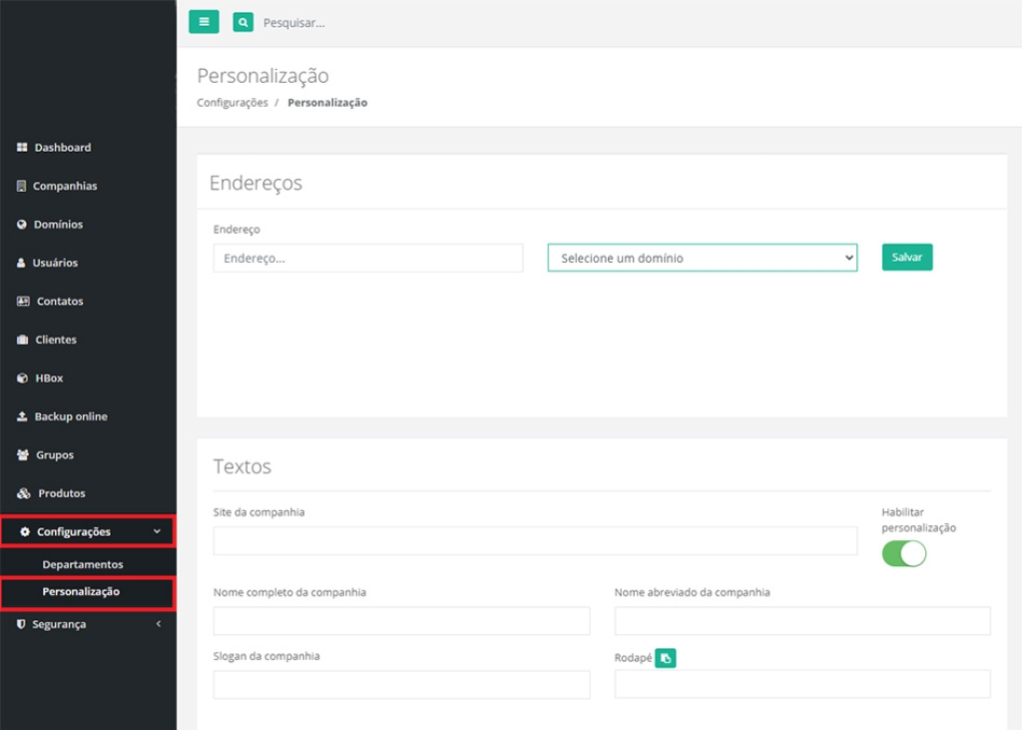Click the Contatos card icon
This screenshot has width=1022, height=730.
pyautogui.click(x=23, y=302)
